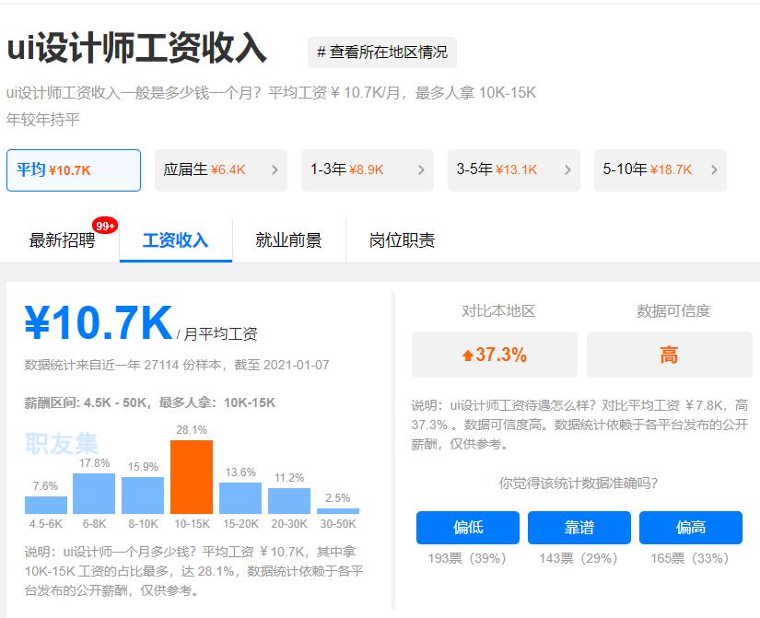Switch to the 就业前景 tab
Screen dimensions: 760x618
291,240
